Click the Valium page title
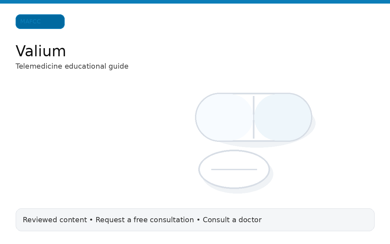390x244 pixels. [x=41, y=51]
